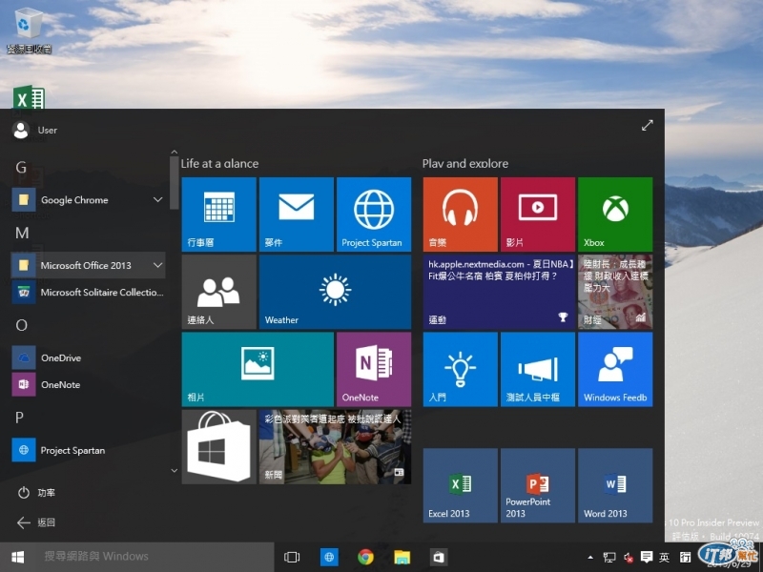The height and width of the screenshot is (572, 763).
Task: Open the Action Center notifications icon
Action: [x=647, y=557]
